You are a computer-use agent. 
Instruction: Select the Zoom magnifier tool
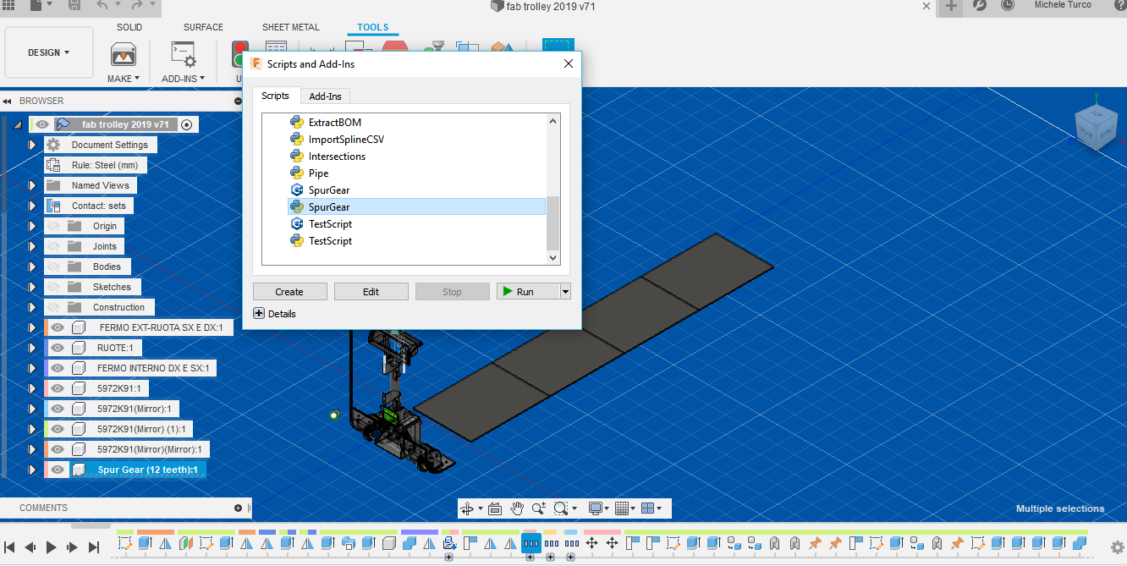point(539,508)
